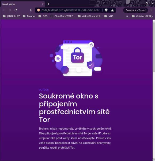Open the Brave Rewards triangle icon
This screenshot has width=155, height=161.
[x=112, y=10]
